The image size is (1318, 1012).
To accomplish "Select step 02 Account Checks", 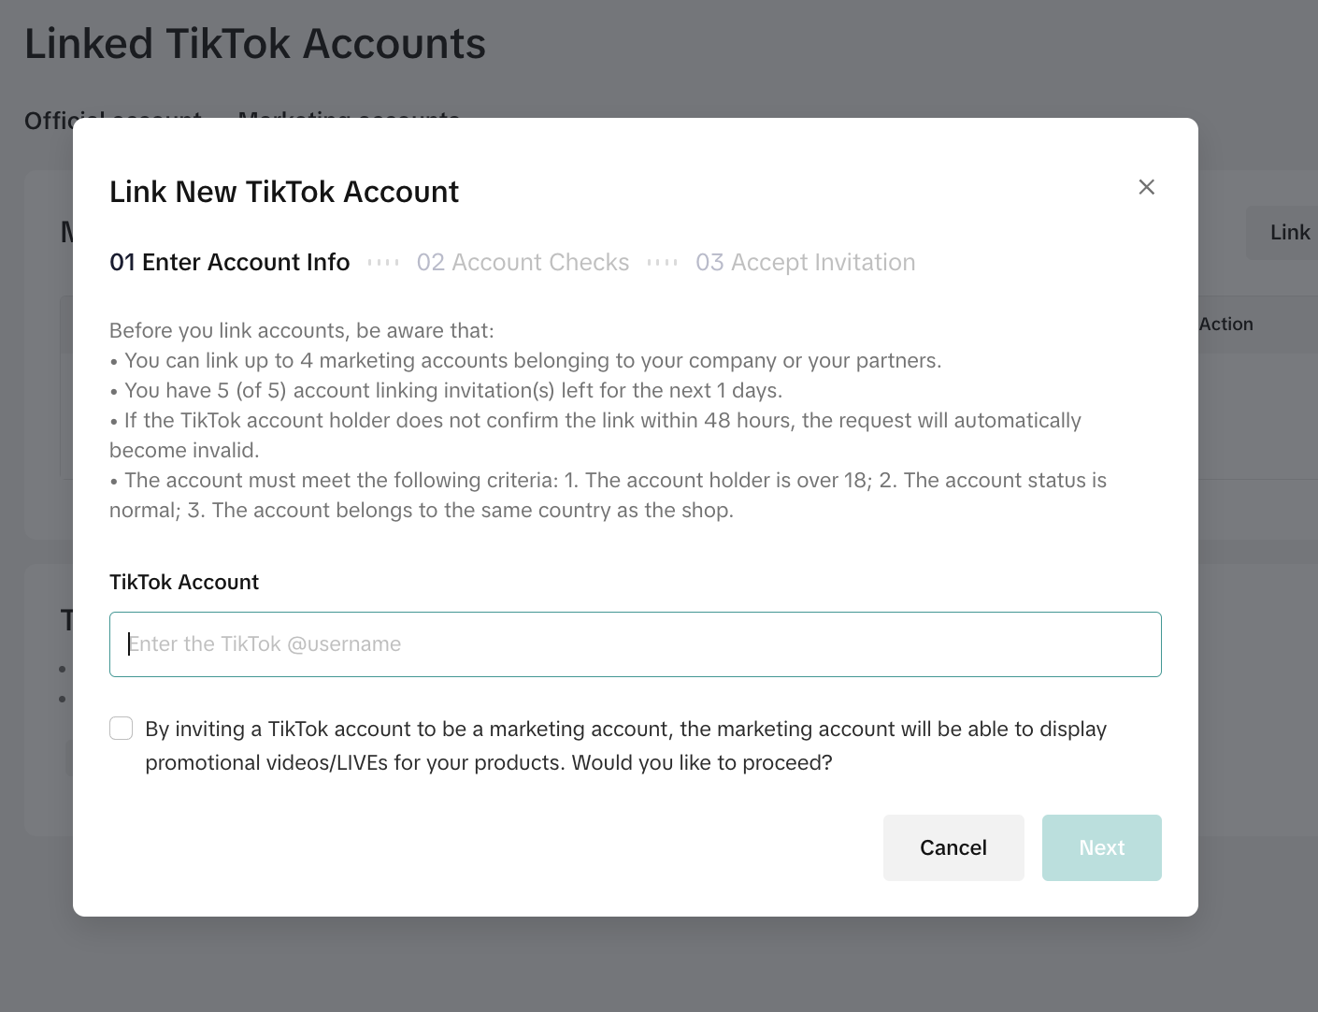I will 523,262.
